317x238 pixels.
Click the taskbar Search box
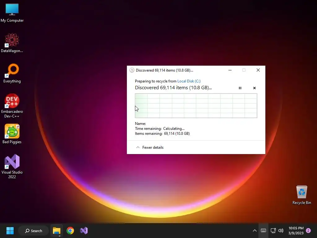tap(33, 231)
